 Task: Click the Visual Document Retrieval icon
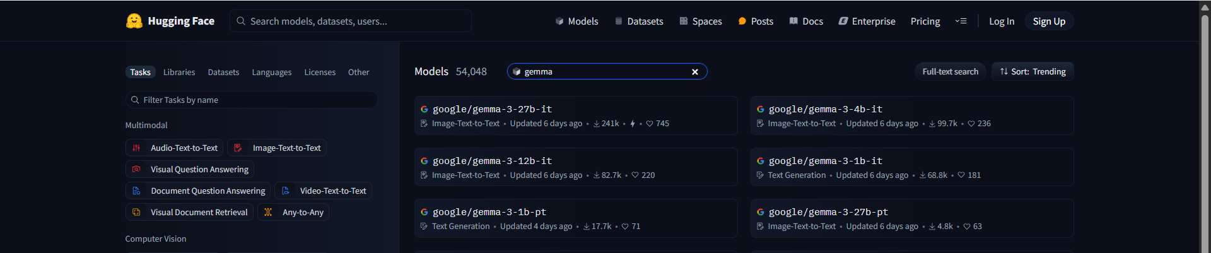(136, 212)
